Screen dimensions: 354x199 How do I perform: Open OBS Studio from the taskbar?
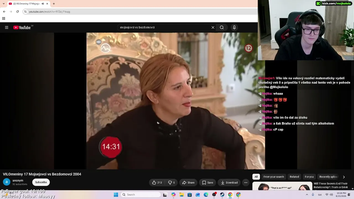pos(214,195)
